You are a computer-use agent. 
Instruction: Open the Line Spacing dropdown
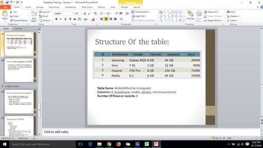tap(127, 14)
